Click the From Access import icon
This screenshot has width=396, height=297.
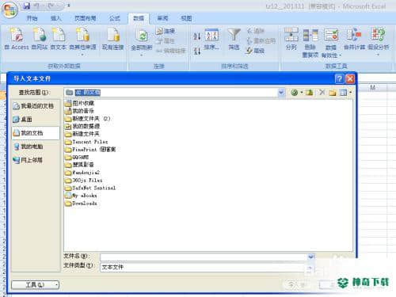coord(17,35)
